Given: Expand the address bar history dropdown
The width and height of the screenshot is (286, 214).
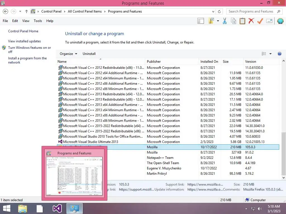Looking at the screenshot, I should point(213,11).
